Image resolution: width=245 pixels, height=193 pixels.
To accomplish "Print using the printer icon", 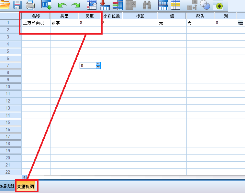I will click(x=30, y=5).
